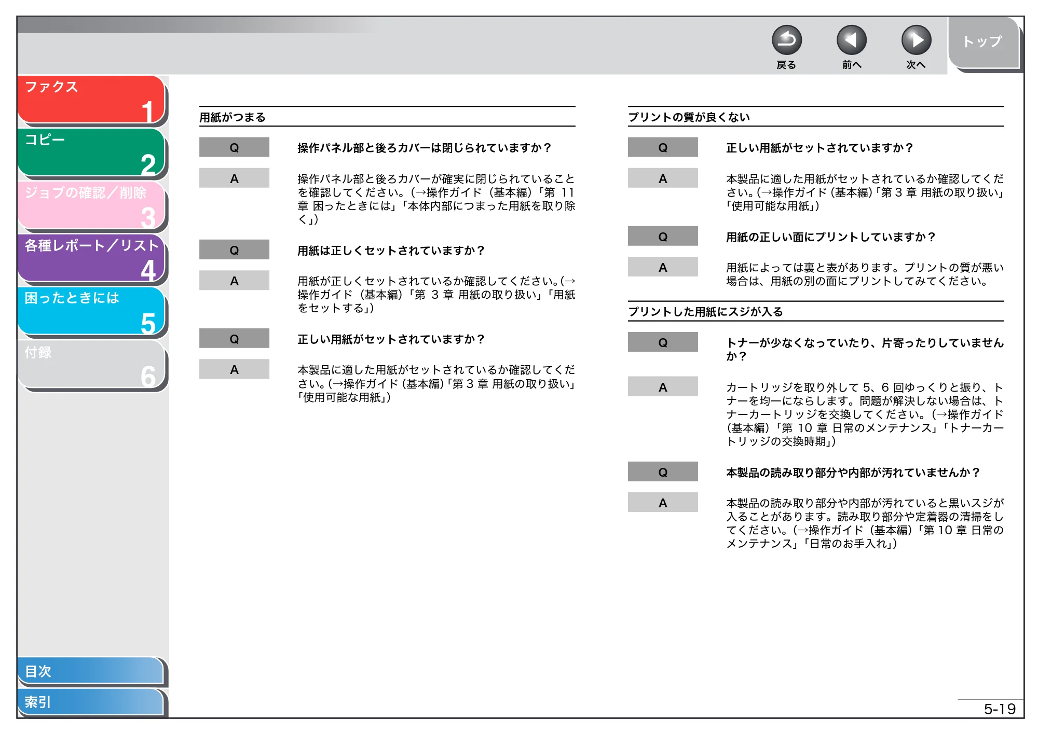Click question 用紙は正しくセットされていますか？
The height and width of the screenshot is (734, 1038).
391,251
